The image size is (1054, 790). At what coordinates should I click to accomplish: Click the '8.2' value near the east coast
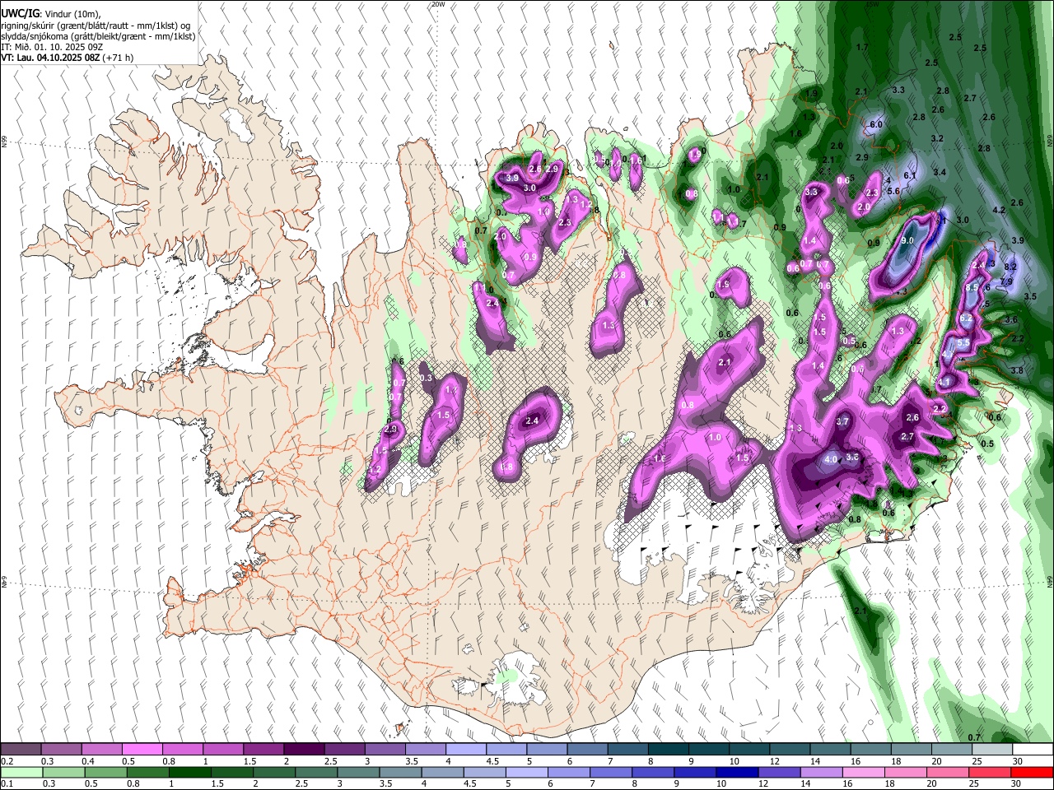(x=1011, y=267)
